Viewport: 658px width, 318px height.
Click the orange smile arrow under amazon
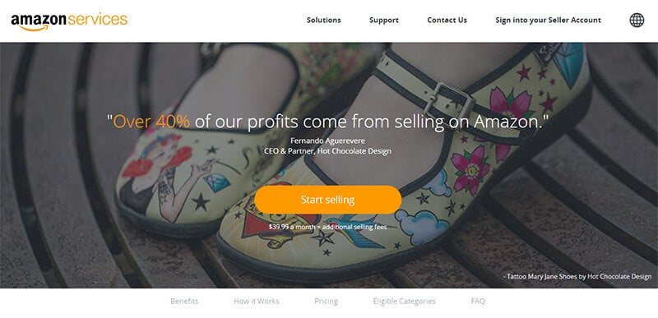(33, 29)
